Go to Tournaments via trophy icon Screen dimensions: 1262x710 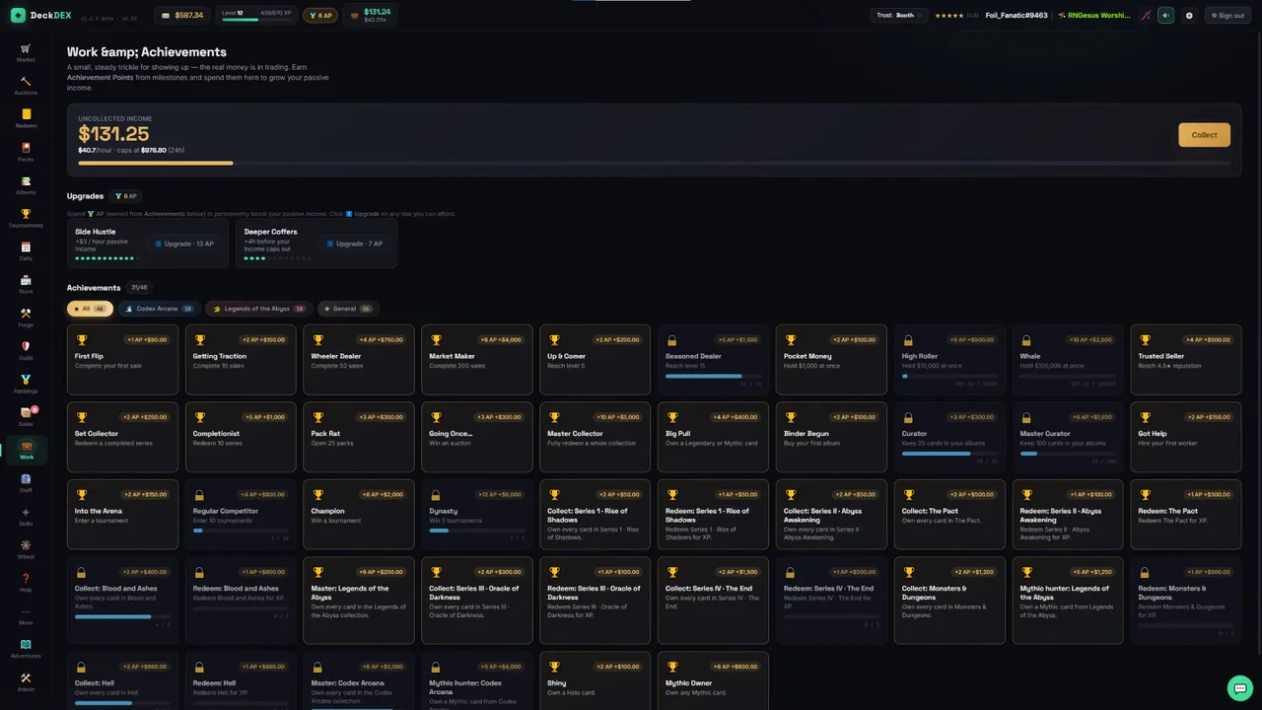(26, 218)
